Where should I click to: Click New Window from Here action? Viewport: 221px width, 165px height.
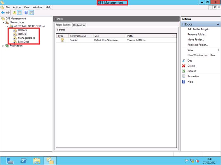(x=201, y=55)
